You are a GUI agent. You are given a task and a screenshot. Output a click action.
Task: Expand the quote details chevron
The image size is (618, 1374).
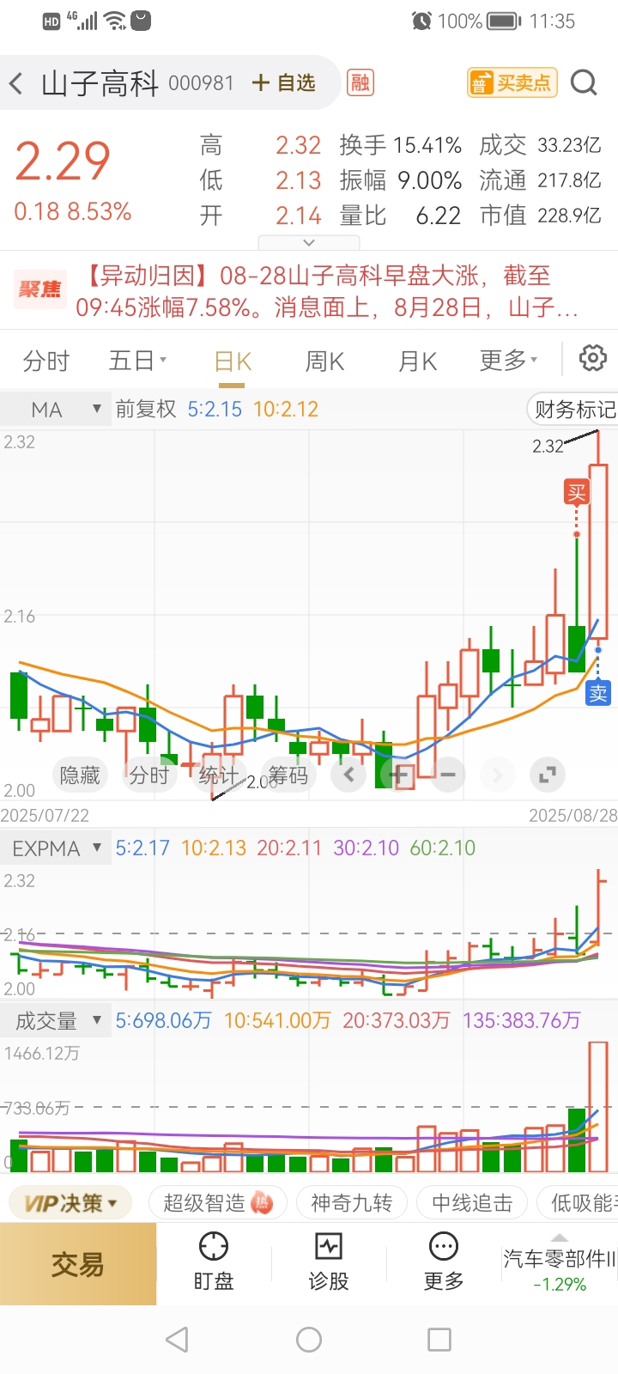[x=310, y=242]
